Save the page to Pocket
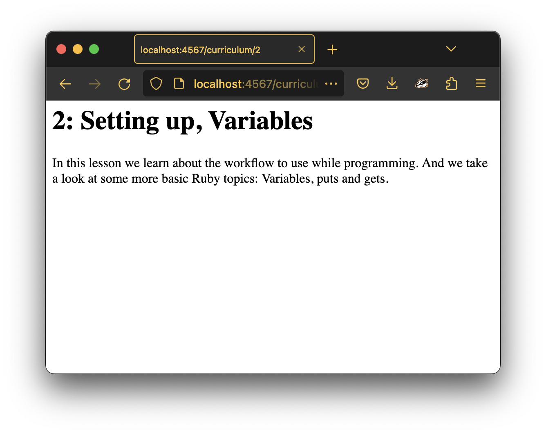546x434 pixels. click(x=363, y=83)
